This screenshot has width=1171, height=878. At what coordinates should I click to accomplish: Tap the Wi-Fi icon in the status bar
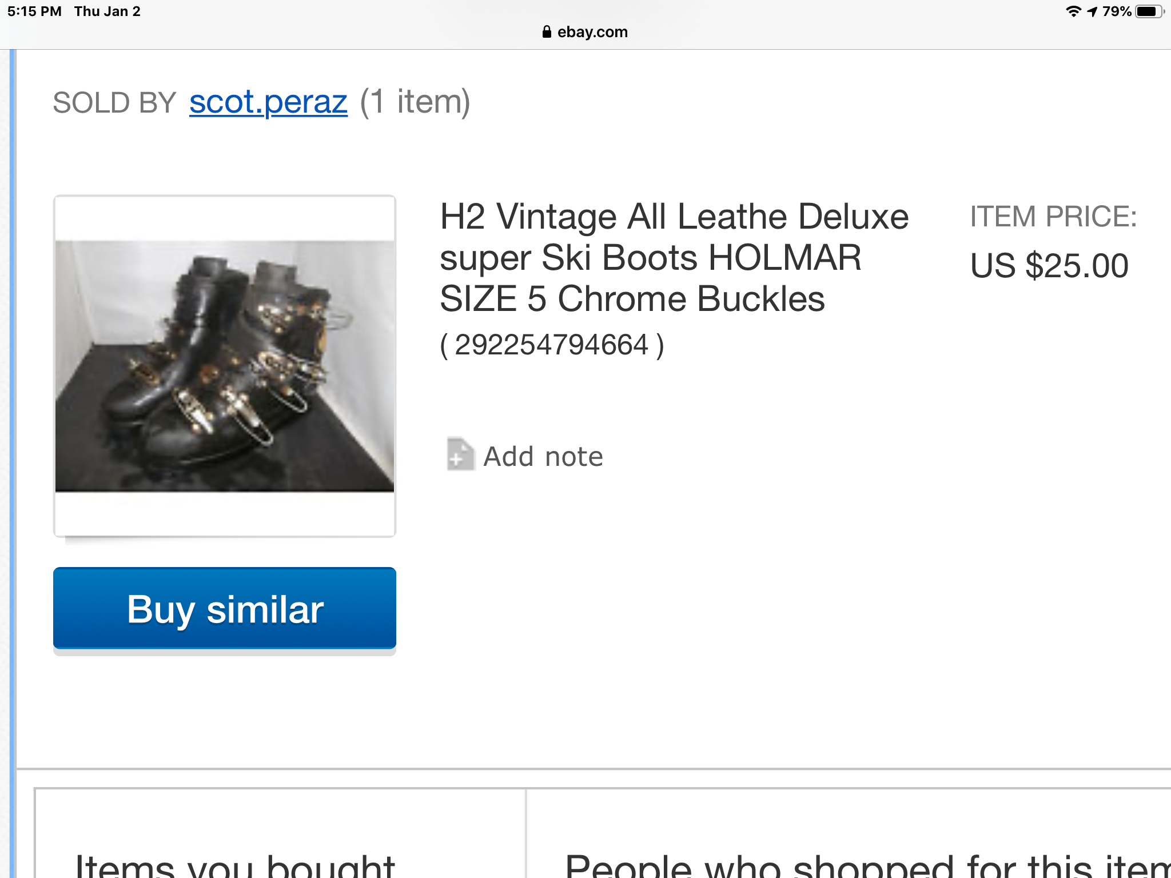1073,10
